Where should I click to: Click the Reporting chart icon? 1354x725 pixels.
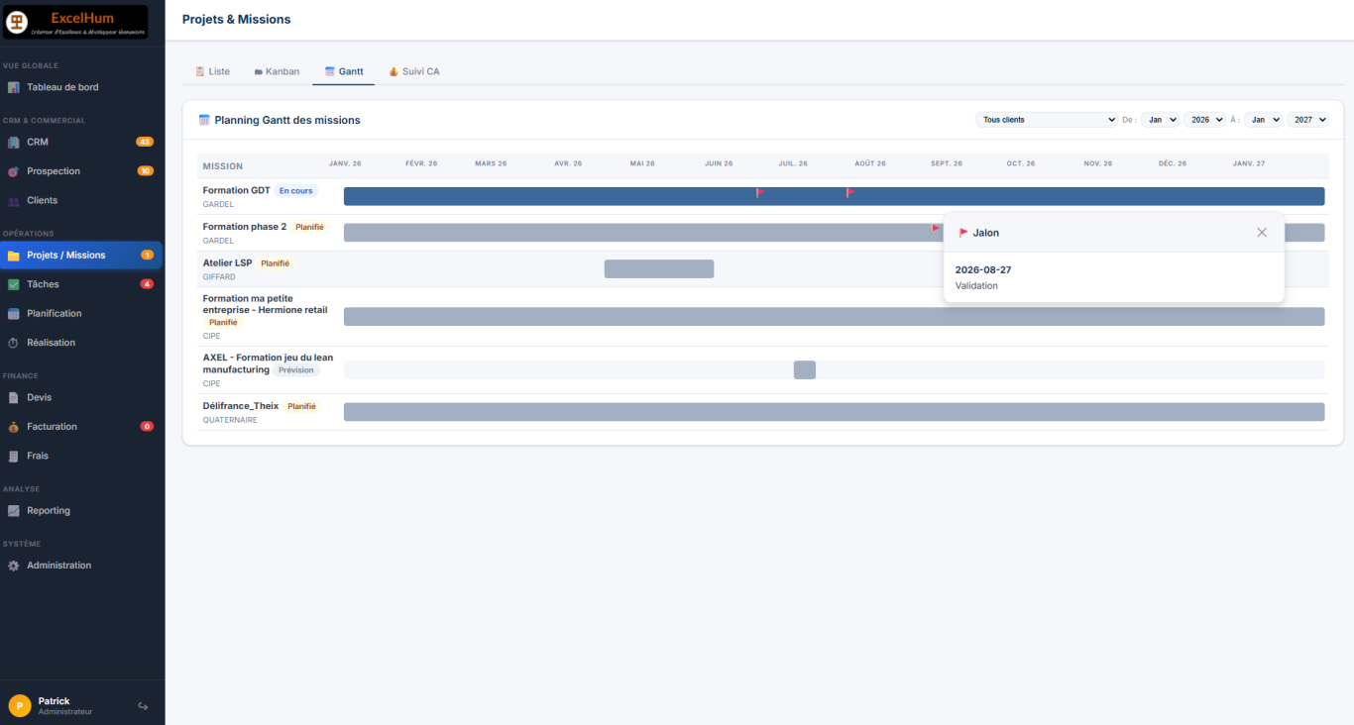(x=13, y=511)
